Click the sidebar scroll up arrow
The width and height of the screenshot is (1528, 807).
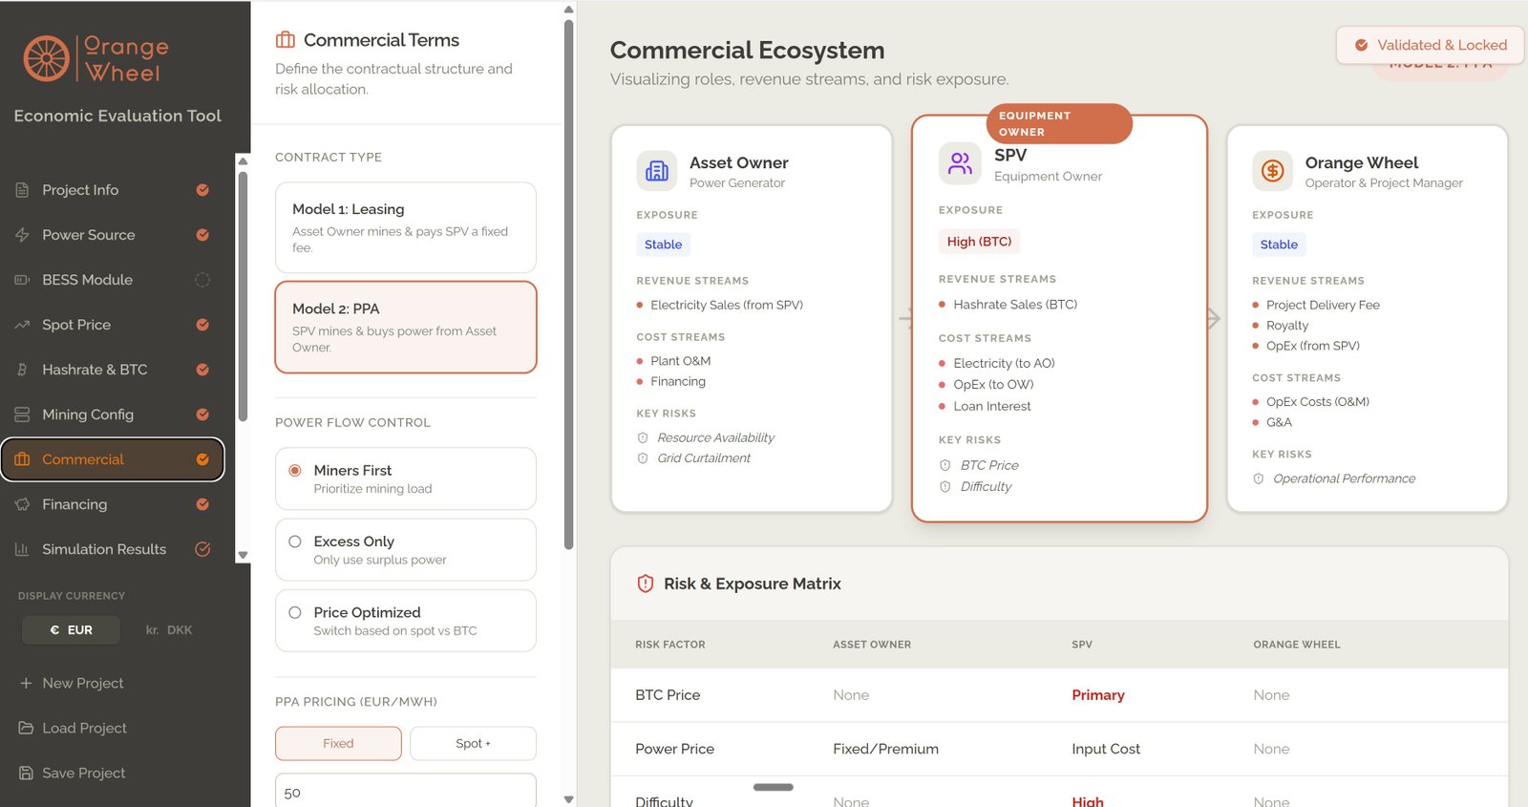(x=243, y=160)
